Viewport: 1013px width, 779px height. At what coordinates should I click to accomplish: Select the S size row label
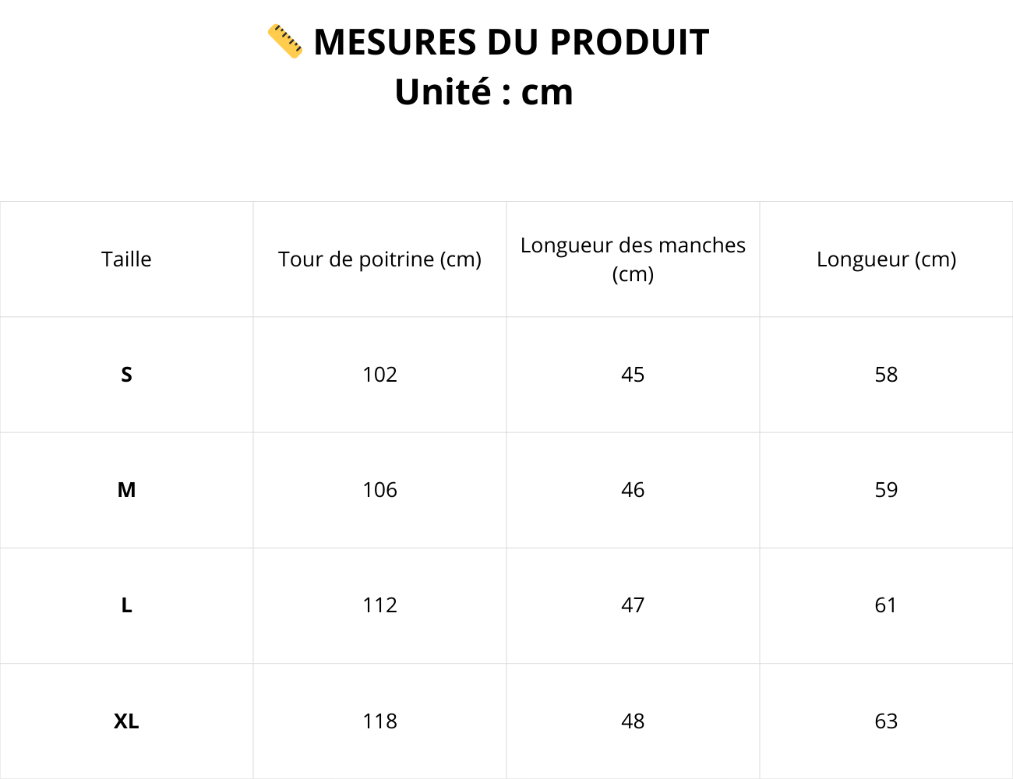pyautogui.click(x=126, y=375)
